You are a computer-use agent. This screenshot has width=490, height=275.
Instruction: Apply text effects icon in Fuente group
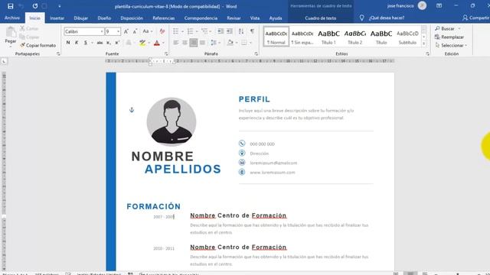coord(129,43)
